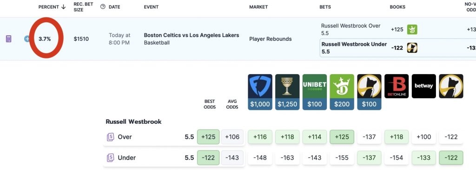Viewport: 476px width, 170px height.
Task: Select the Russell Westbrook Under 5.5 bet
Action: point(354,48)
